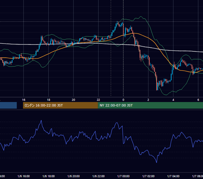Select the ロンドン 16:00-22:00 JST session bar
The height and width of the screenshot is (179, 203).
pyautogui.click(x=60, y=105)
